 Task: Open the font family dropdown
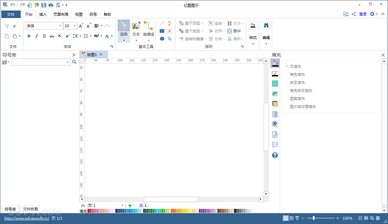tap(61, 26)
